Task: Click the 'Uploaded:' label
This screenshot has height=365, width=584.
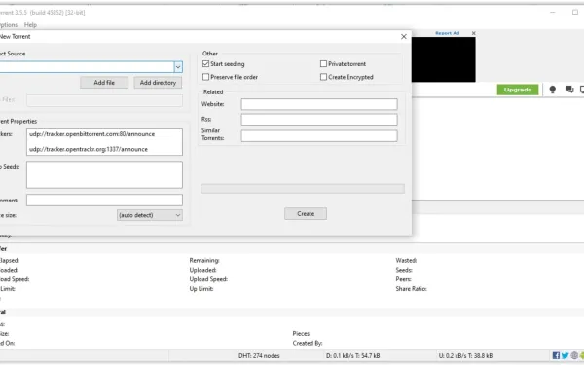Action: (x=202, y=270)
